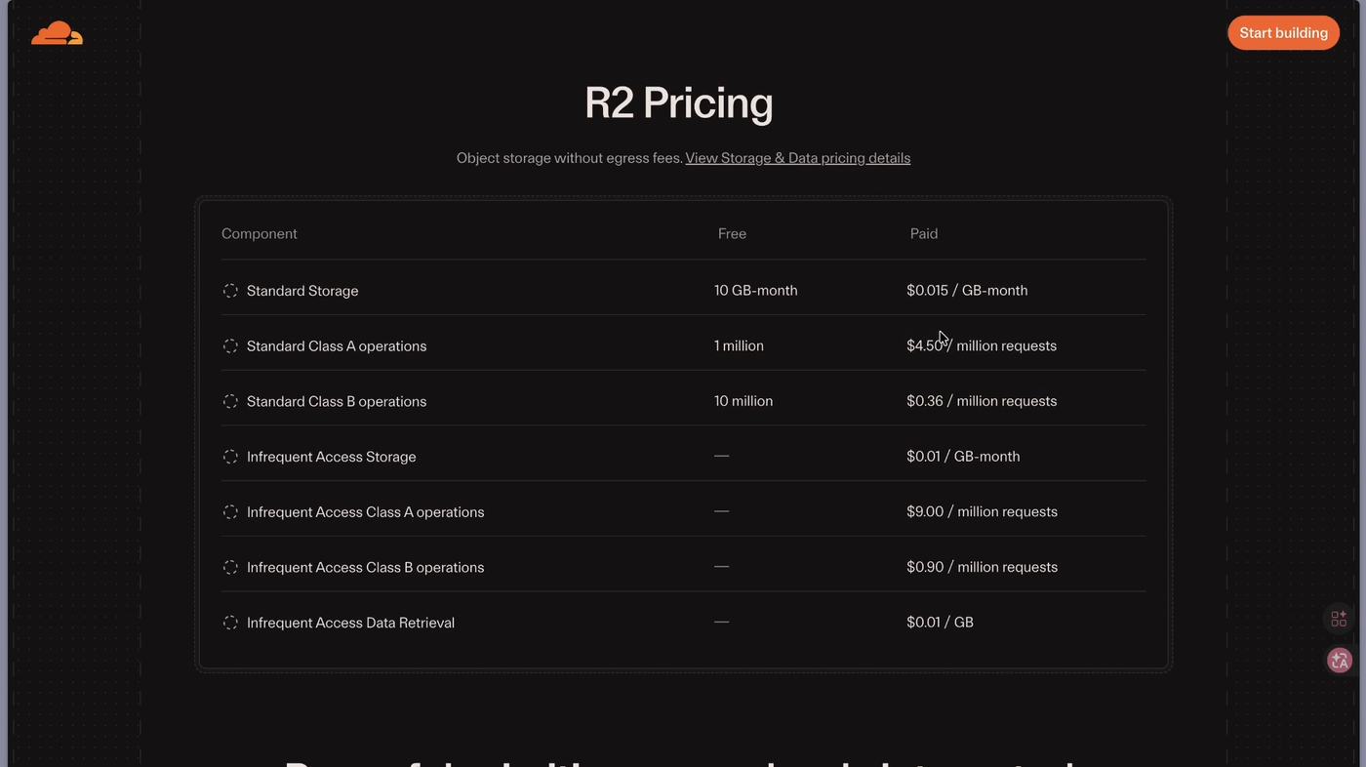Click the $0.90 / million requests price
The image size is (1366, 767).
click(982, 567)
